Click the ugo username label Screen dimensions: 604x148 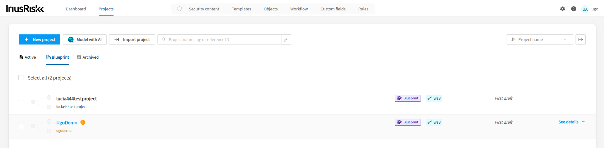pyautogui.click(x=595, y=9)
